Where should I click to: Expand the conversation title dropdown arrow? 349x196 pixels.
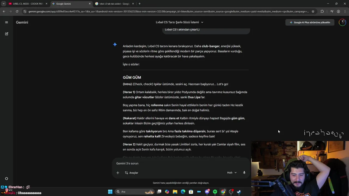coord(202,22)
